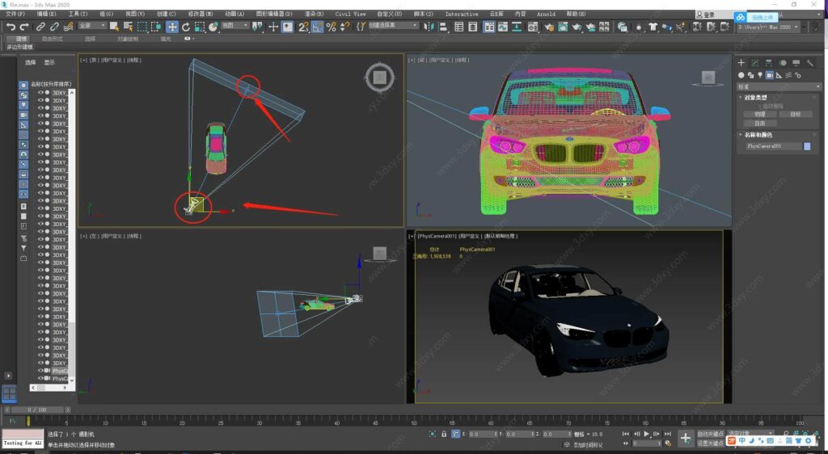Open the selection filter dropdown
828x454 pixels.
(92, 26)
